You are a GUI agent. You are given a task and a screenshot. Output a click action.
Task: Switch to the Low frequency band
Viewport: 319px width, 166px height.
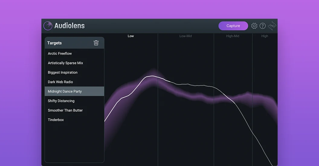131,36
